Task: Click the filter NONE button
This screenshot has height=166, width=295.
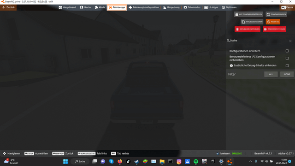Action: pyautogui.click(x=287, y=74)
